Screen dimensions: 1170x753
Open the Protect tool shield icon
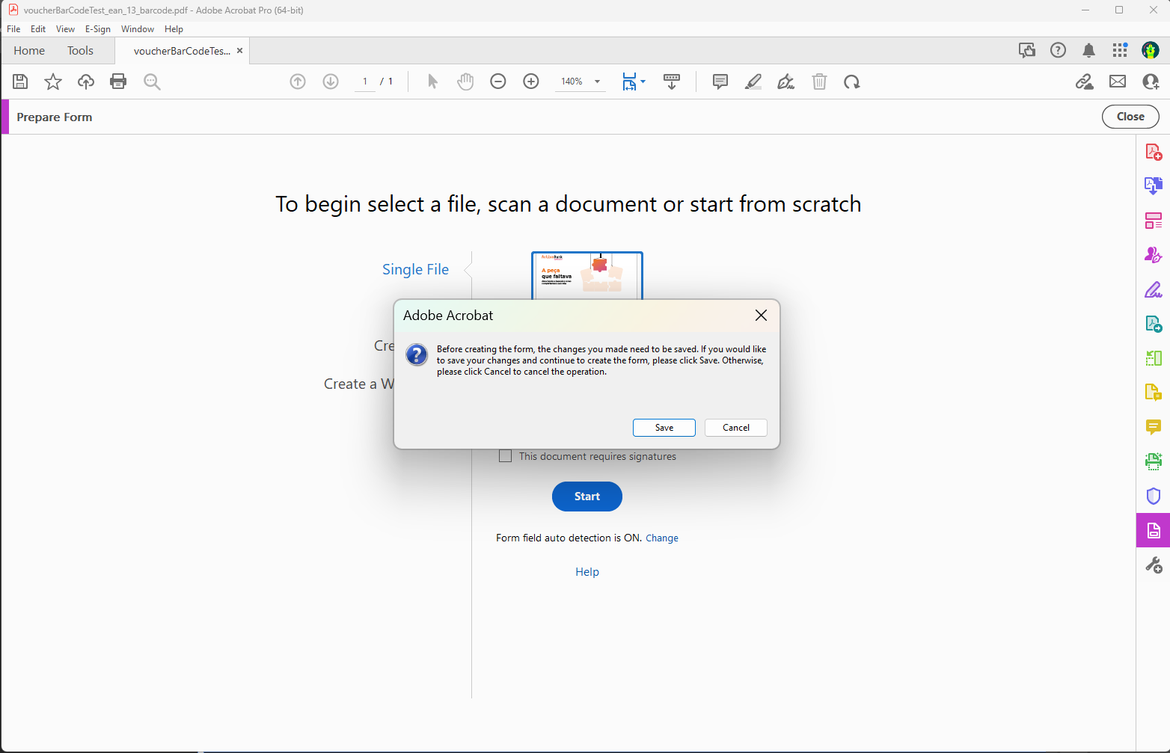[1153, 496]
